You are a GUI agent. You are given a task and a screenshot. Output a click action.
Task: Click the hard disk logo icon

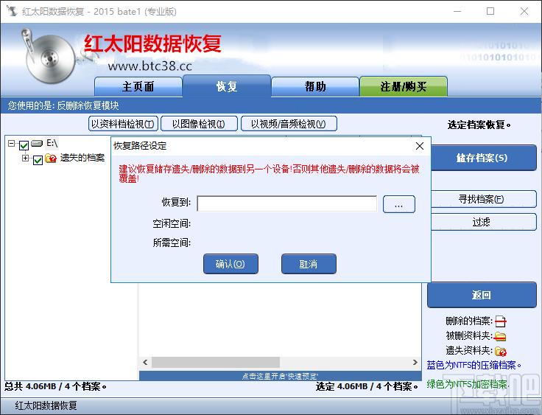coord(49,56)
